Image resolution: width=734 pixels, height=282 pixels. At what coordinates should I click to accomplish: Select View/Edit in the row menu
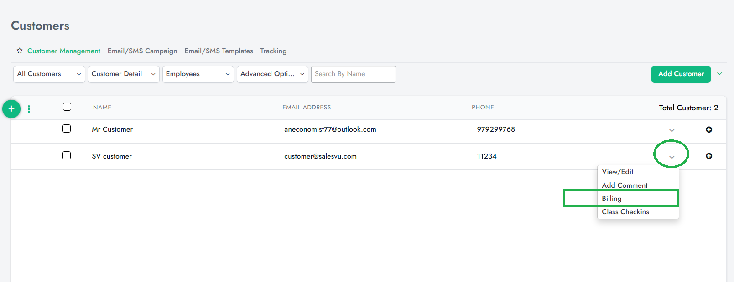618,172
